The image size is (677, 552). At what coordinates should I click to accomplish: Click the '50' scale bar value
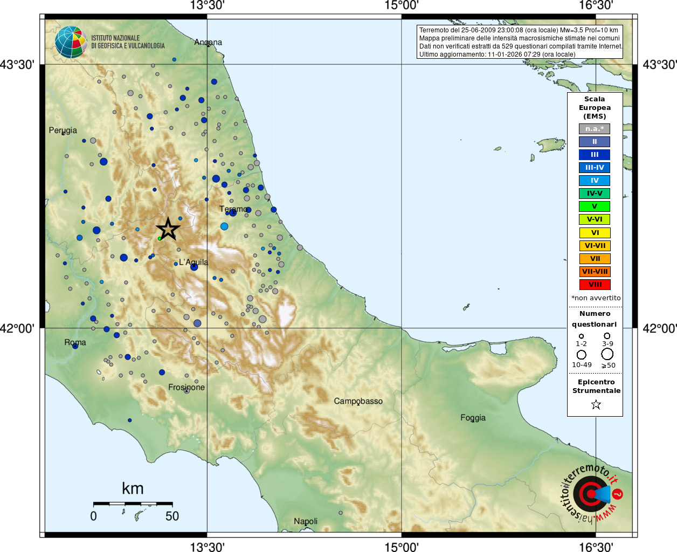[172, 516]
